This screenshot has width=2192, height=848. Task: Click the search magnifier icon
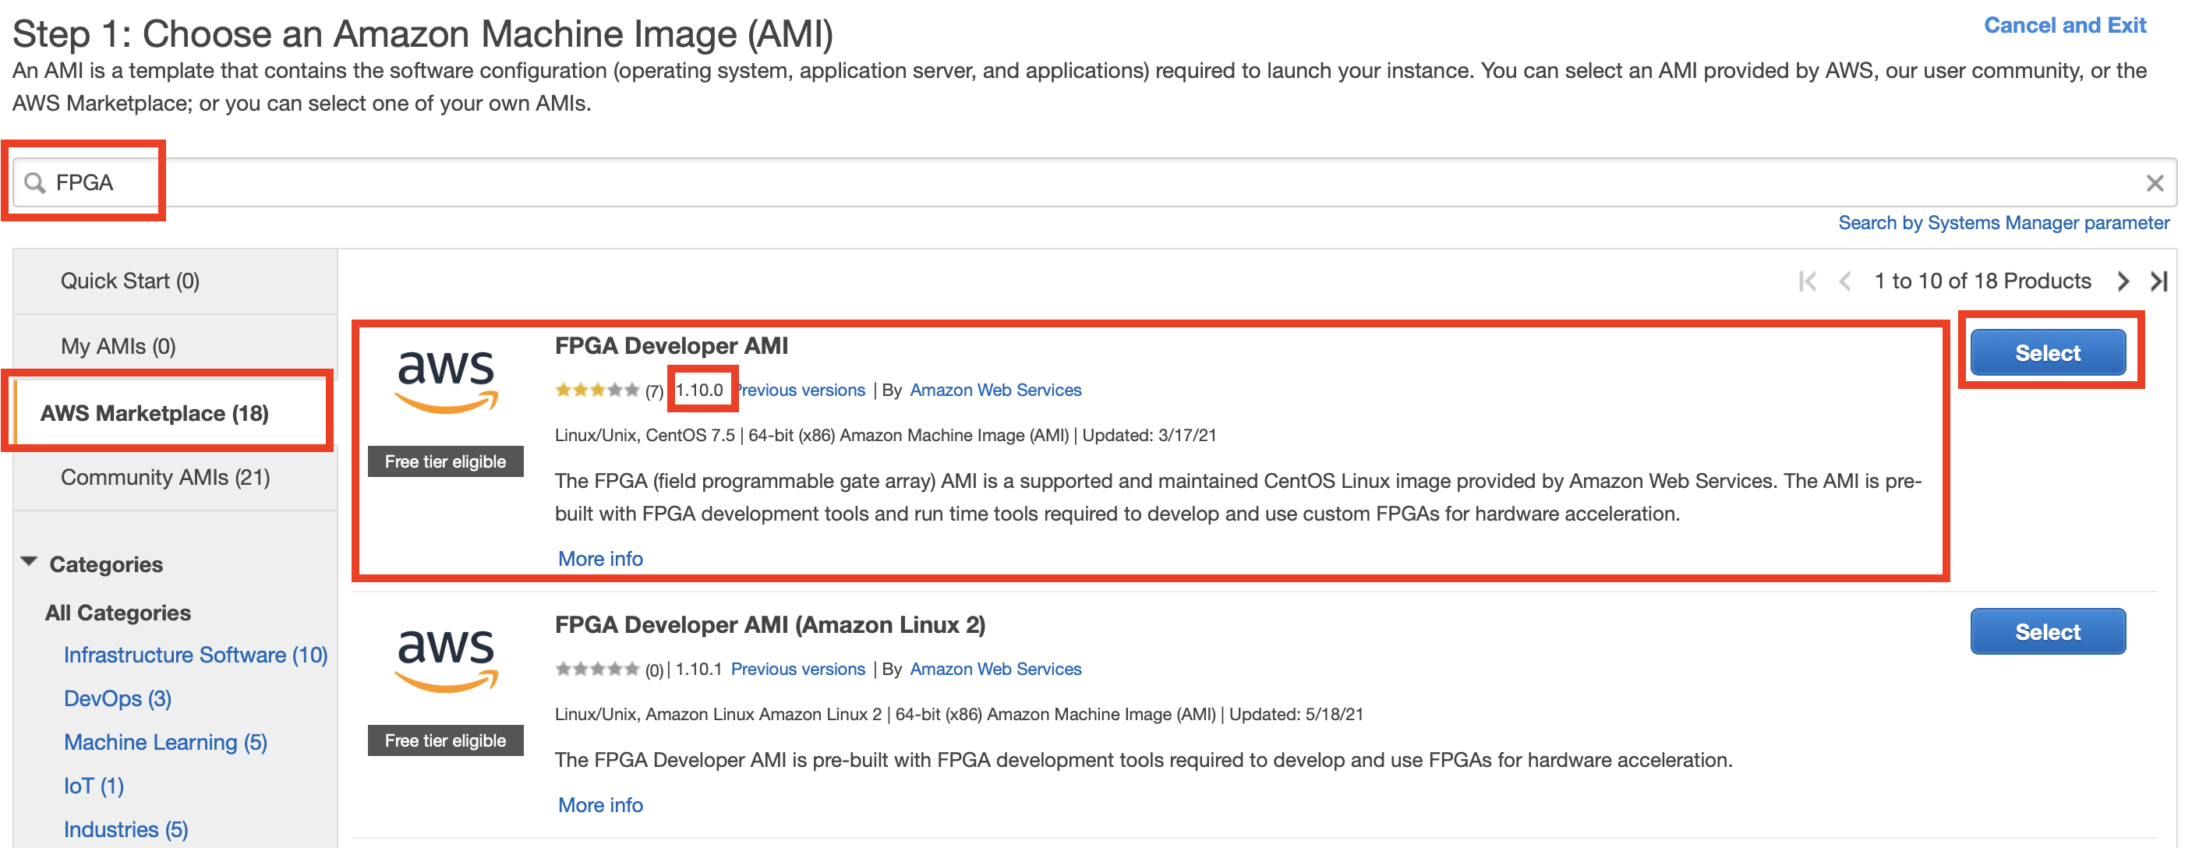(35, 183)
